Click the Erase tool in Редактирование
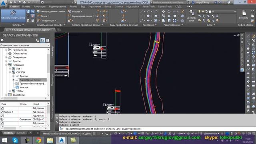256x144 pixels. click(182, 12)
